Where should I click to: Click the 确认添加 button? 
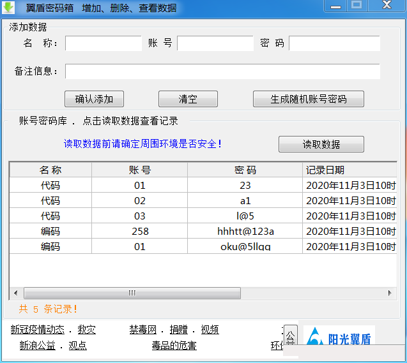(94, 99)
